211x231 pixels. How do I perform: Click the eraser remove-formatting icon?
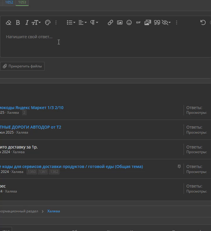click(8, 22)
